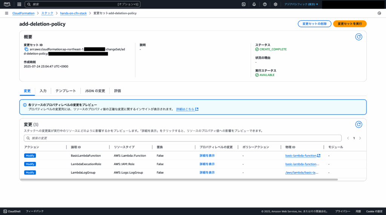Viewport: 386px width, 215px height.
Task: Click the CREATE_COMPLETE status text
Action: click(x=273, y=49)
